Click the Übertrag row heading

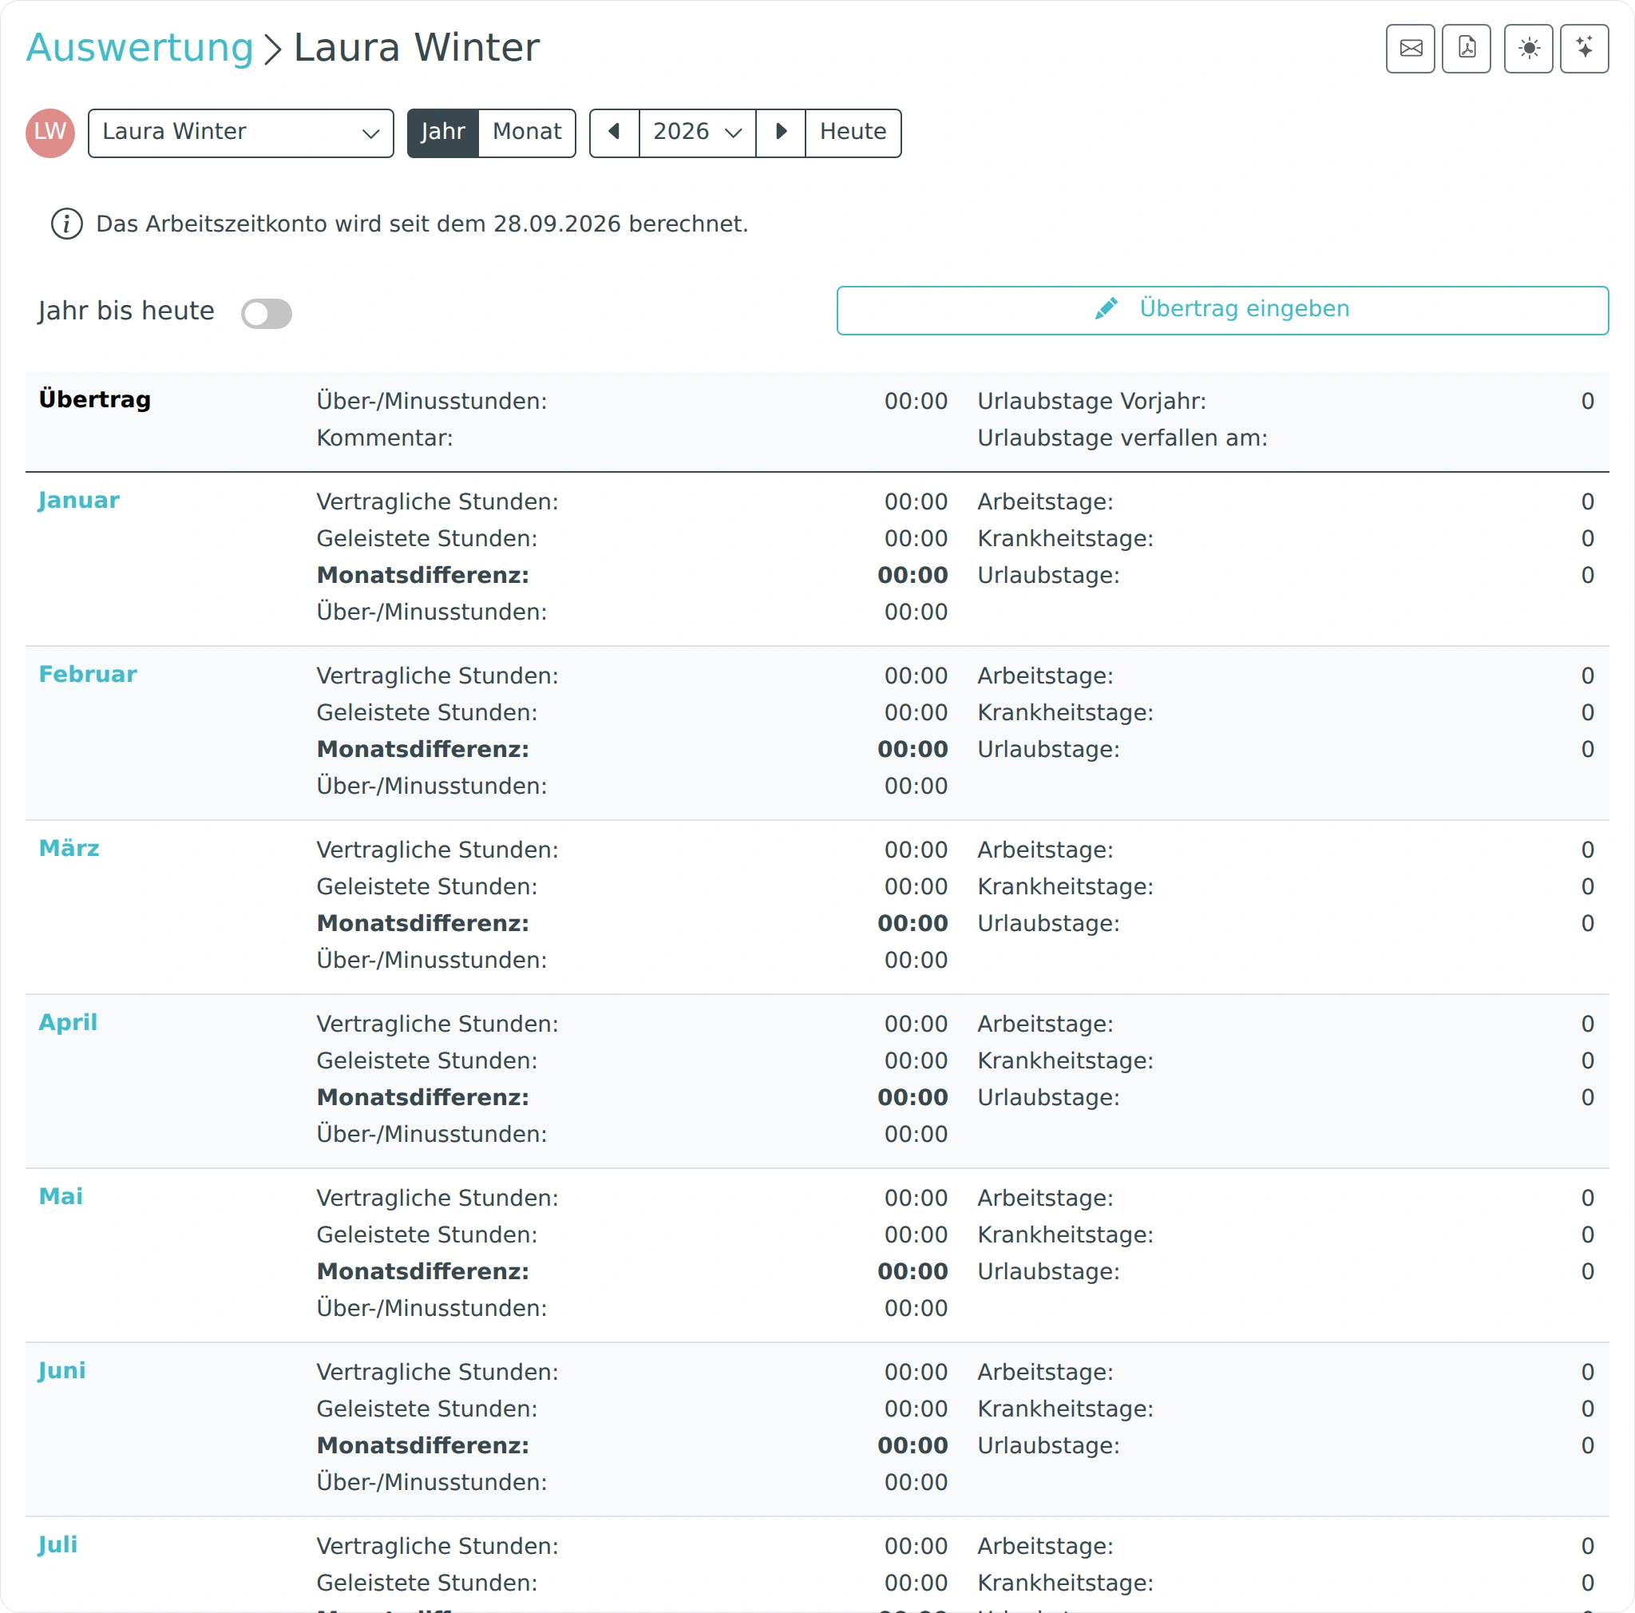click(x=95, y=399)
